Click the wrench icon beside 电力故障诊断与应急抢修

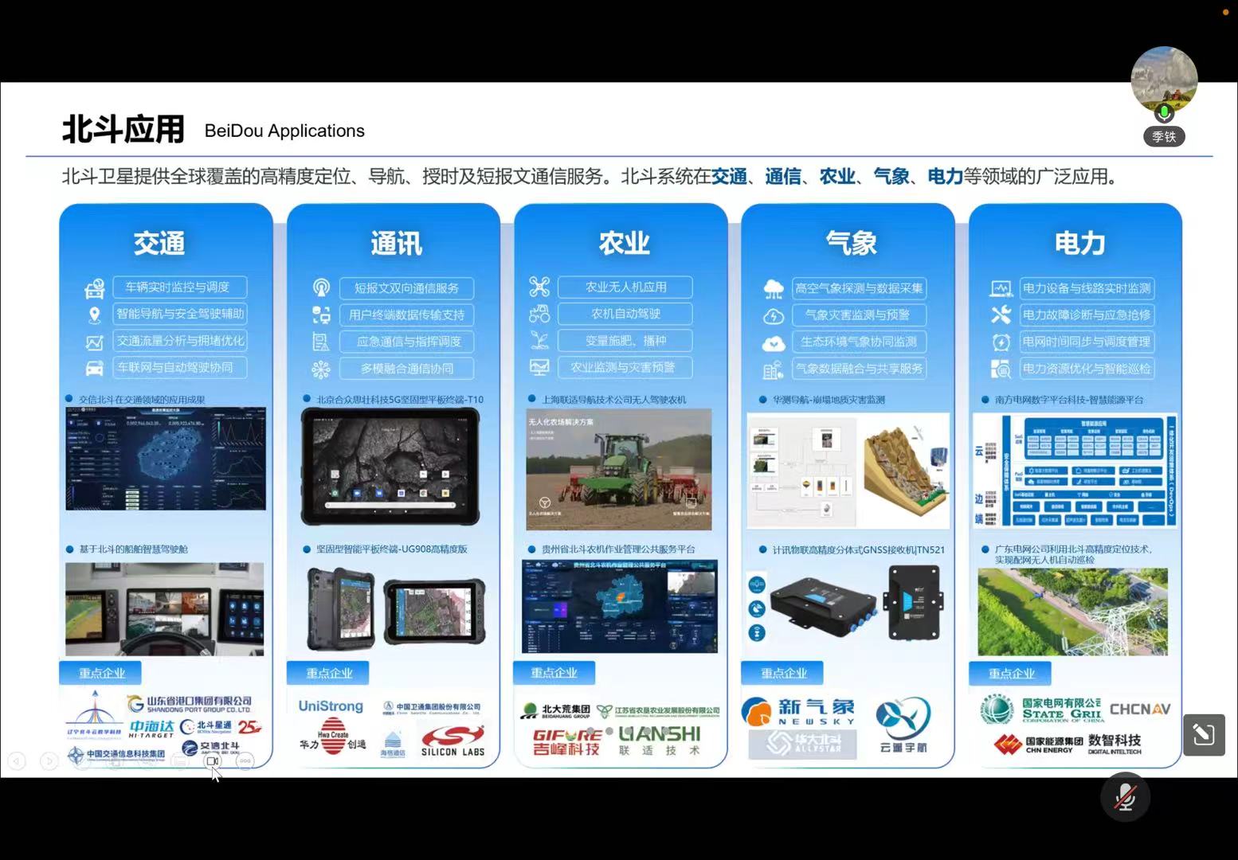coord(1001,315)
